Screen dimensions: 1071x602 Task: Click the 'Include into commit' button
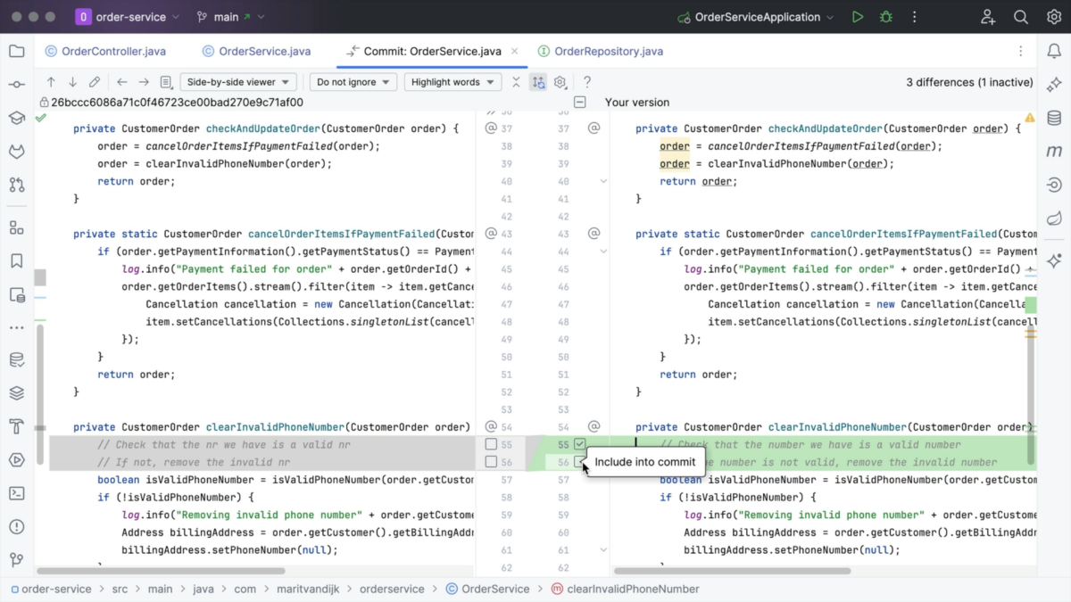[644, 462]
